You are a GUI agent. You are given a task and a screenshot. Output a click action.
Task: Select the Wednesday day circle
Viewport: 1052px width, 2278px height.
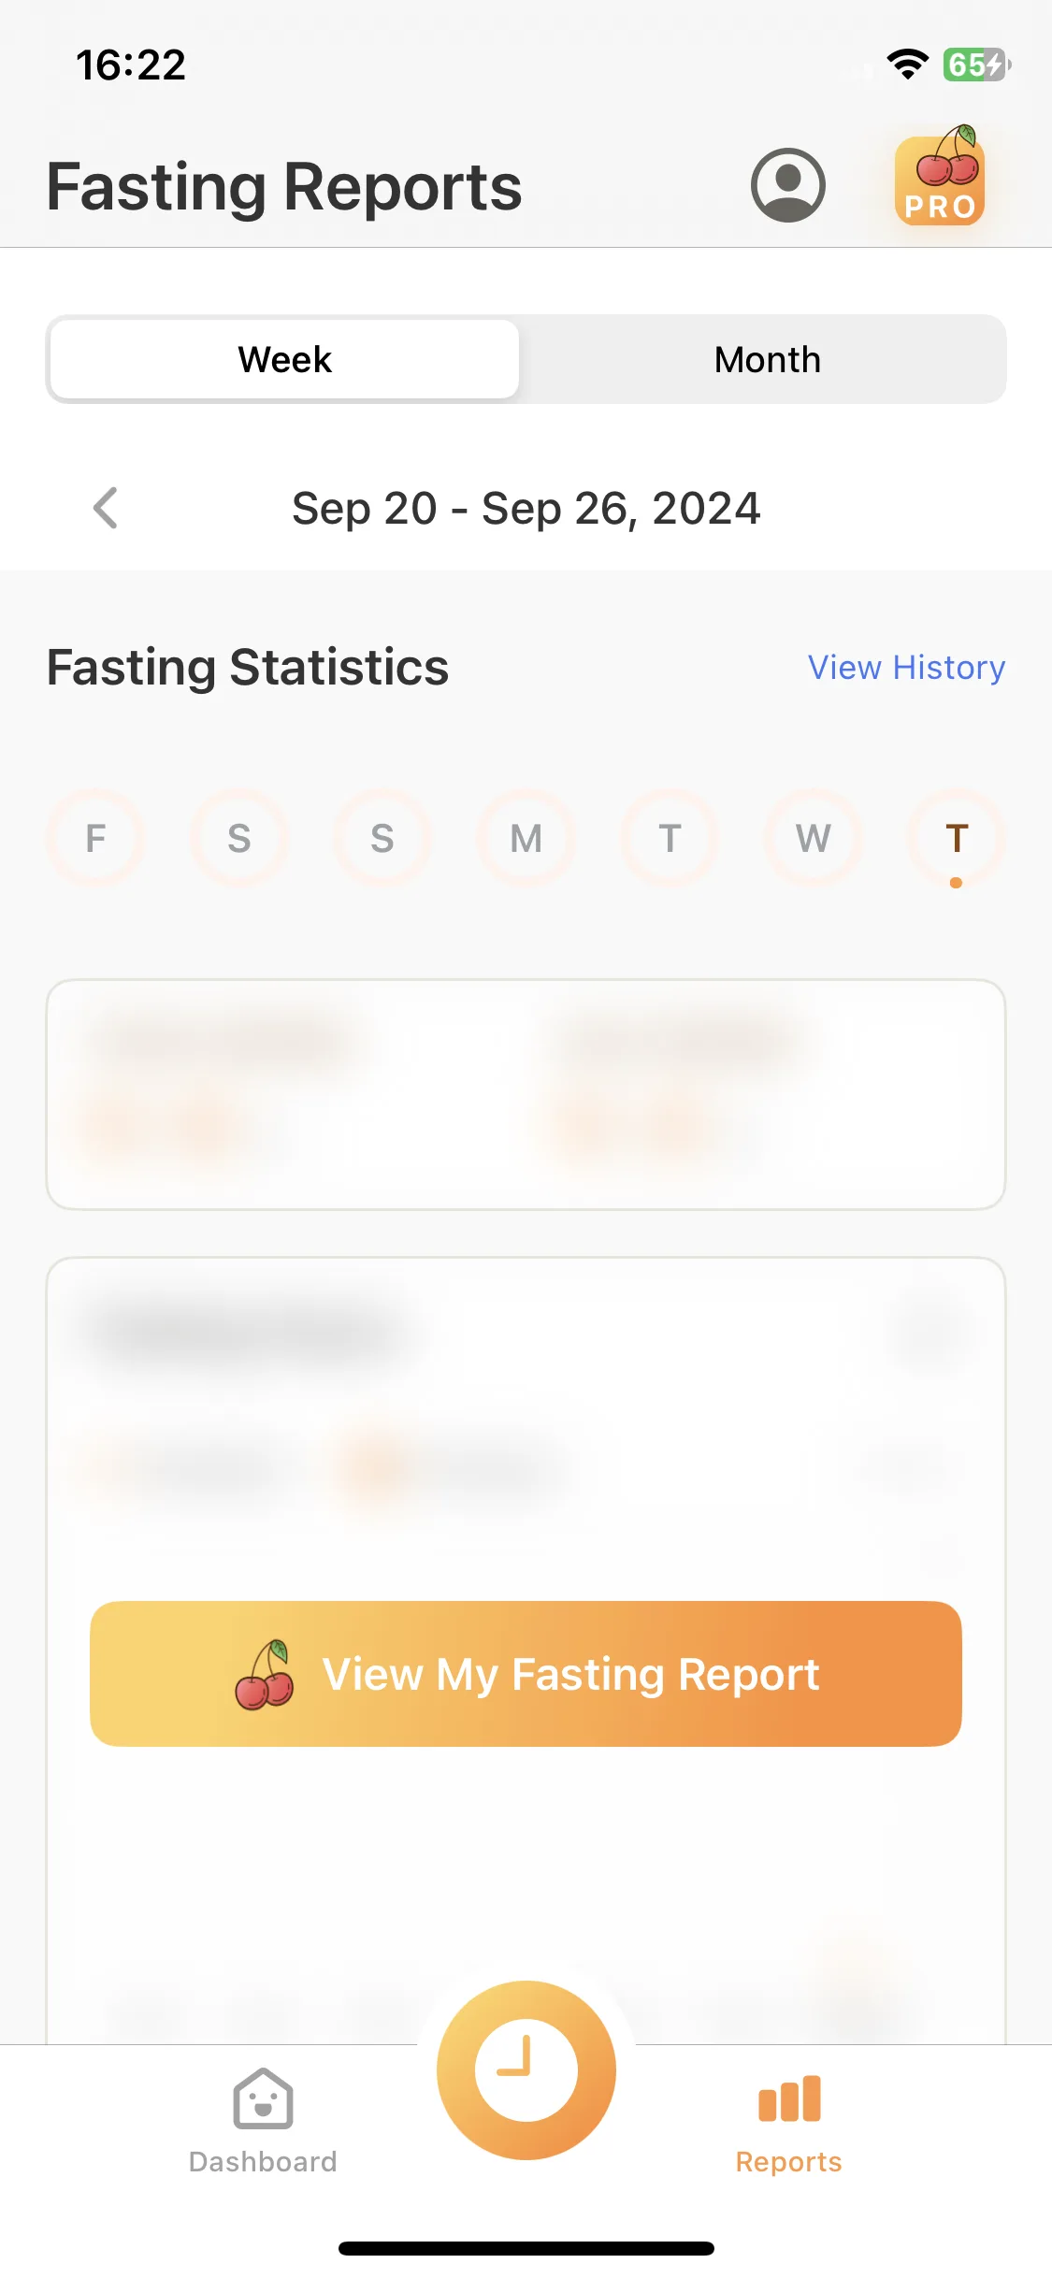pos(813,838)
